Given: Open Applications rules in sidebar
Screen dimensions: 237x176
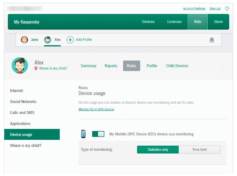Looking at the screenshot, I should (20, 124).
